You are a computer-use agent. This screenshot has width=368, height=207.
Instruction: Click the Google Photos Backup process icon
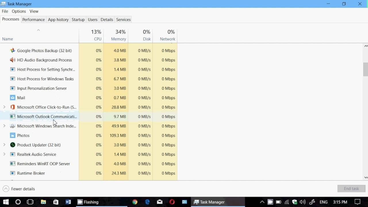(x=13, y=50)
